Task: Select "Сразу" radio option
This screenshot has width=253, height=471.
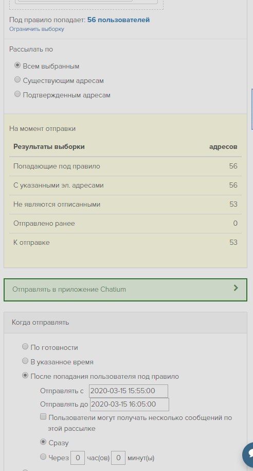Action: pos(43,442)
